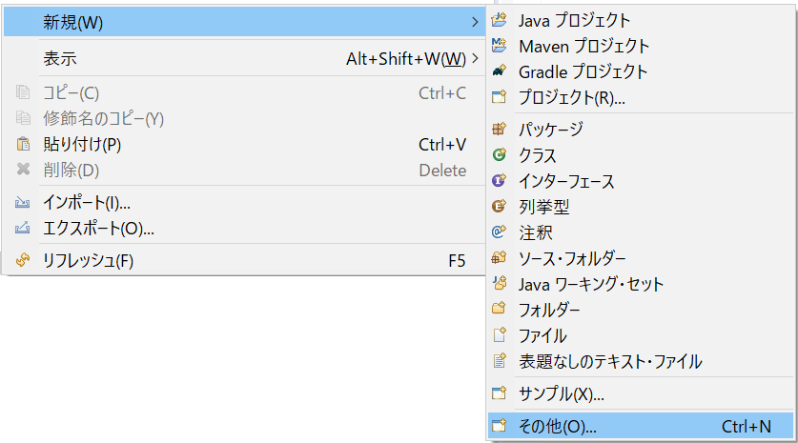Viewport: 798px width, 443px height.
Task: Create a new クラス
Action: [x=641, y=155]
